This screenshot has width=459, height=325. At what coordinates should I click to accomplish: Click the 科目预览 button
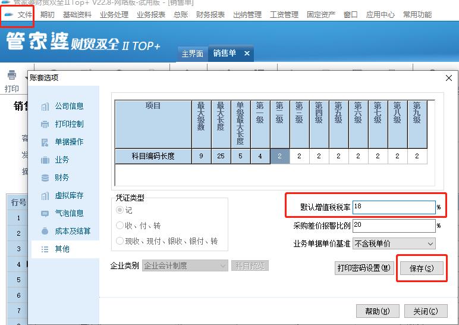tap(250, 266)
